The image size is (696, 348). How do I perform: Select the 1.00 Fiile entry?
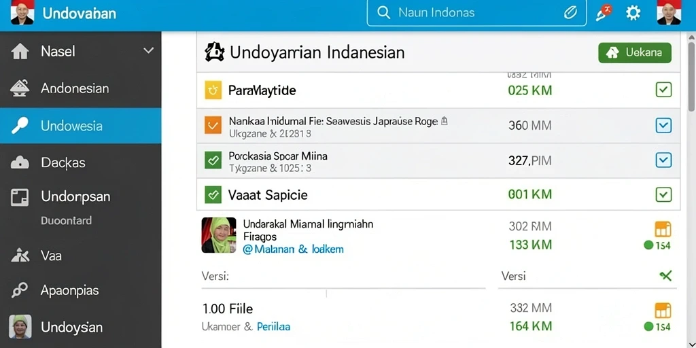[x=227, y=309]
